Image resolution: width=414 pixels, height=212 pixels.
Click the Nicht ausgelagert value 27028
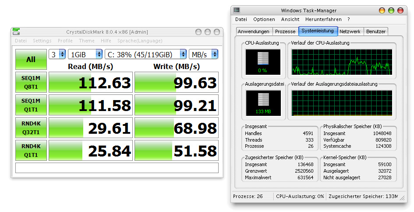point(385,177)
